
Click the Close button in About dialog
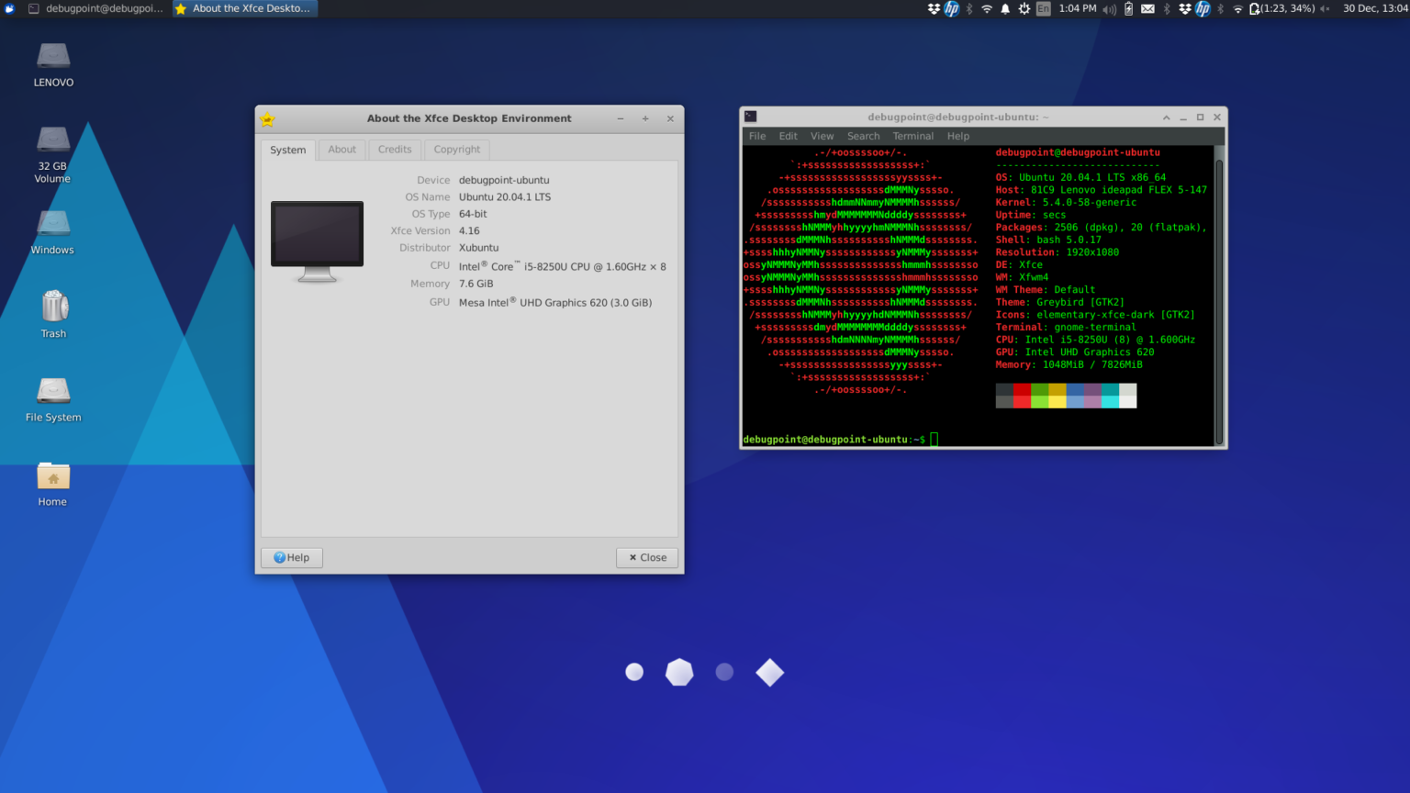(647, 557)
